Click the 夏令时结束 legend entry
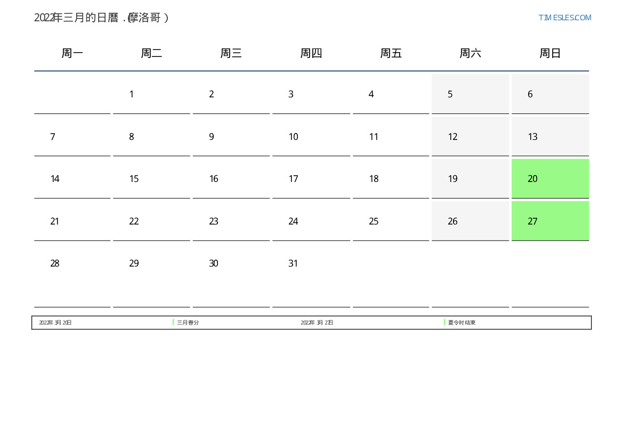Image resolution: width=623 pixels, height=440 pixels. pyautogui.click(x=462, y=322)
